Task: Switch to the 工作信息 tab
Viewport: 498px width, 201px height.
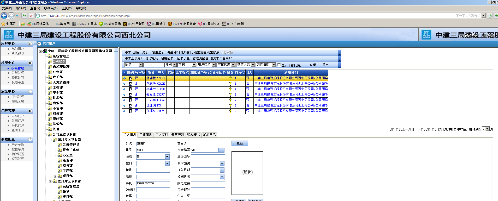Action: (146, 135)
